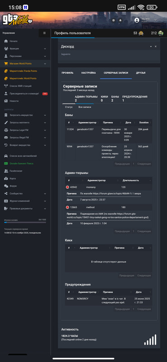Open the Карта map icon
167x362 pixels.
6,178
